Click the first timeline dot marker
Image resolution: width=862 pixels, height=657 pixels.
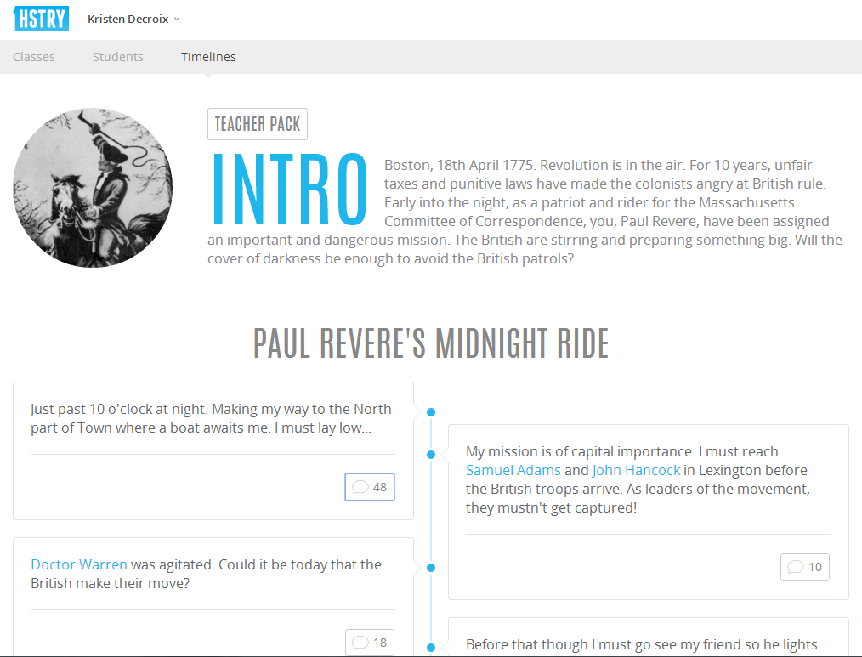pos(431,412)
